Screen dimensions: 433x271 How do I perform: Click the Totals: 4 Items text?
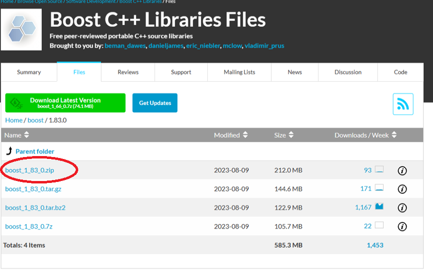click(x=24, y=245)
